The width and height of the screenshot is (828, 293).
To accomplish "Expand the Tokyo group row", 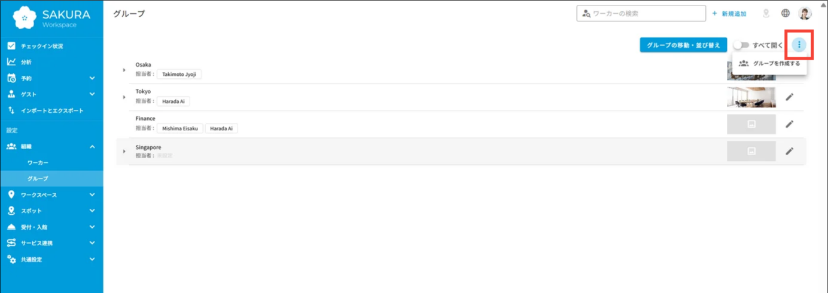I will click(x=124, y=97).
